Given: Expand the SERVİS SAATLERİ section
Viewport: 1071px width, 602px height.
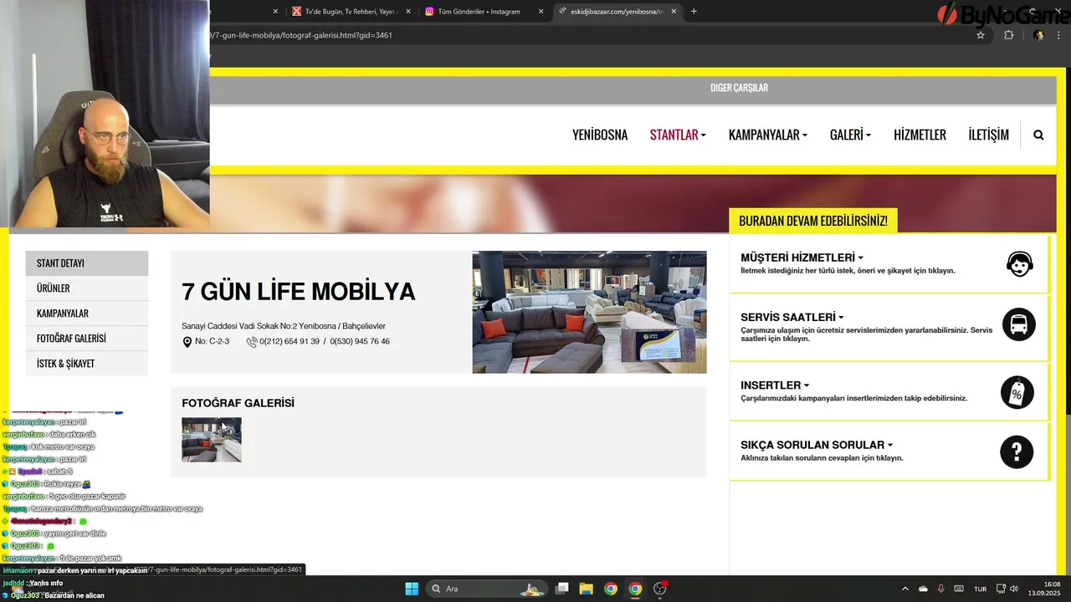Looking at the screenshot, I should [792, 317].
